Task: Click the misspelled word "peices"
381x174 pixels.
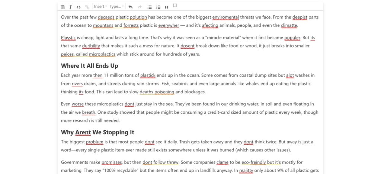Action: coord(67,54)
